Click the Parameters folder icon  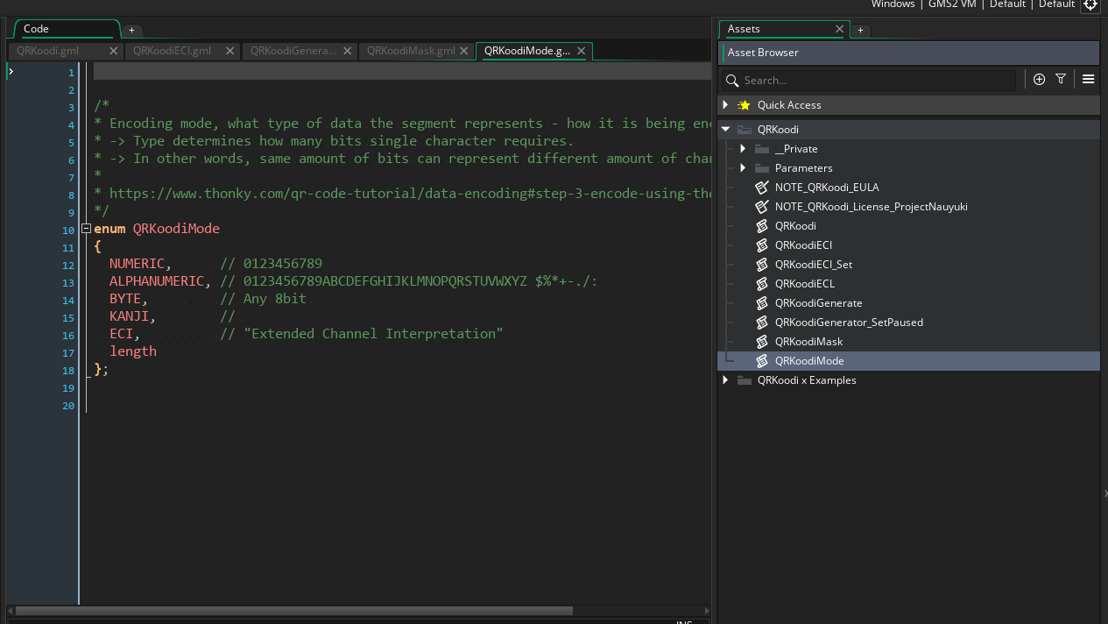pos(761,168)
